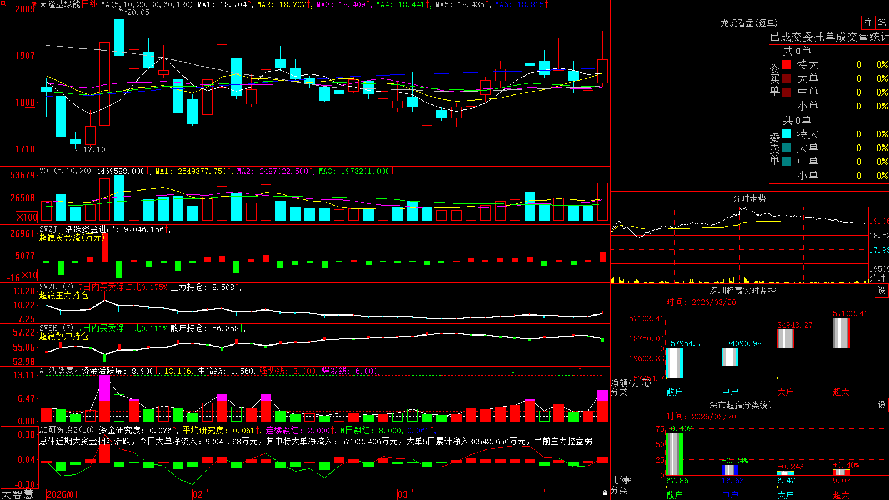Select the SVSH (7) indicator label
The width and height of the screenshot is (889, 500).
[x=56, y=328]
